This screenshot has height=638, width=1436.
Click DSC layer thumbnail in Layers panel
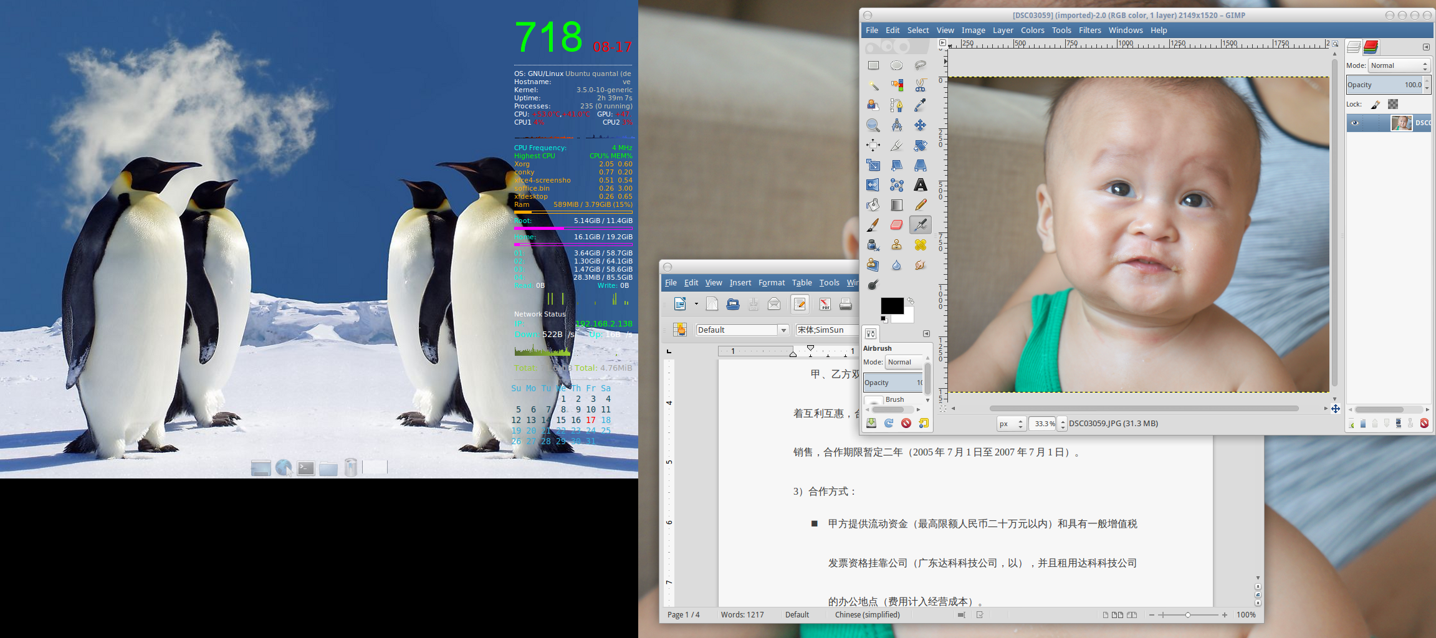point(1401,123)
